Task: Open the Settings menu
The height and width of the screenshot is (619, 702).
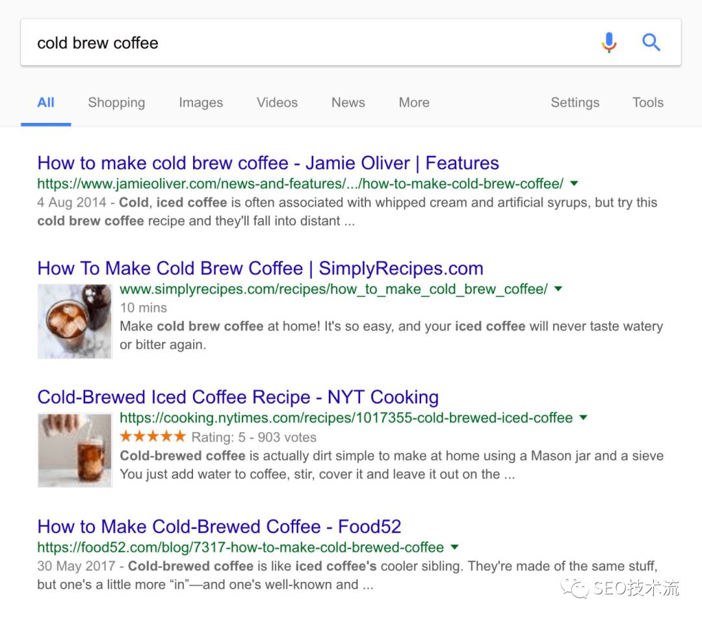Action: (x=575, y=103)
